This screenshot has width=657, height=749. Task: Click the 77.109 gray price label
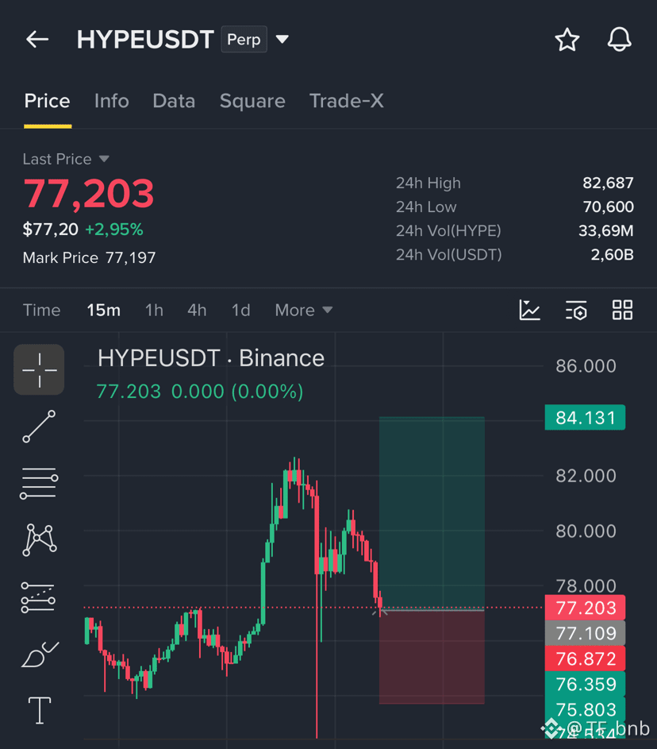[x=585, y=633]
